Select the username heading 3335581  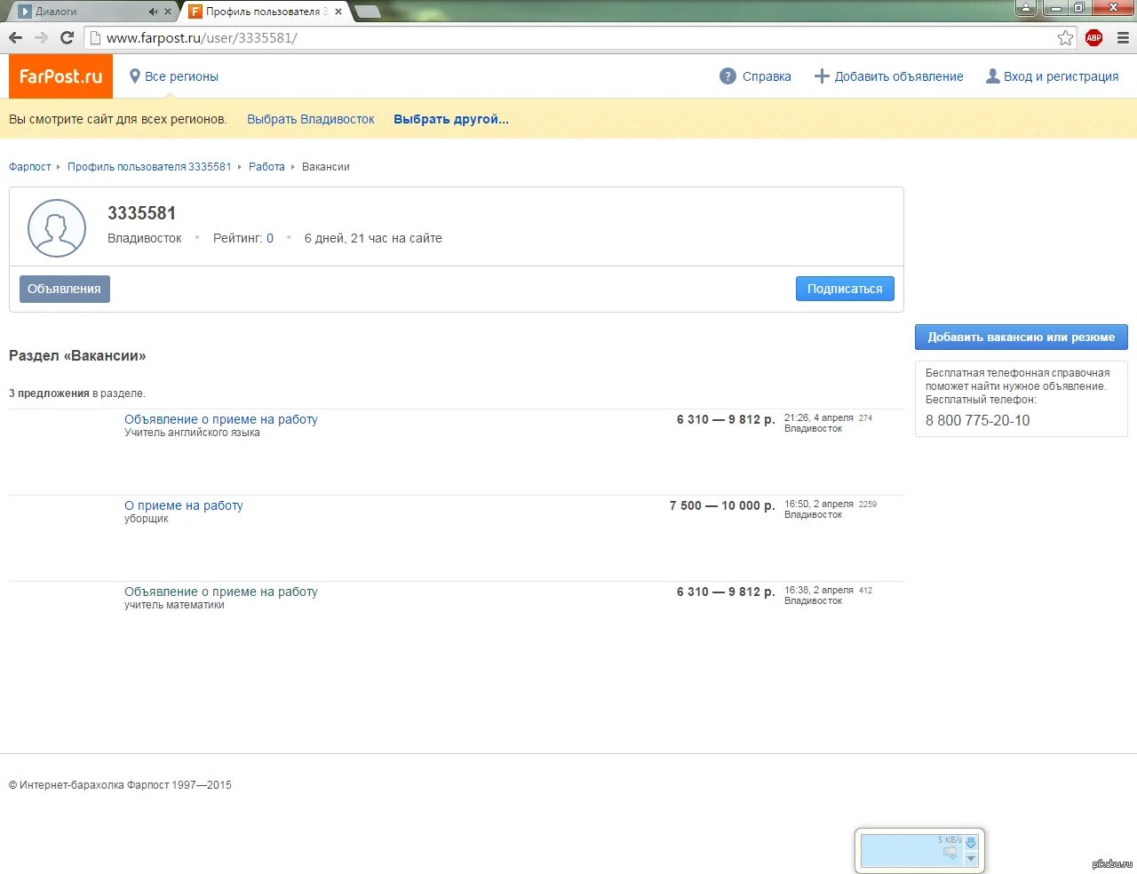coord(142,213)
